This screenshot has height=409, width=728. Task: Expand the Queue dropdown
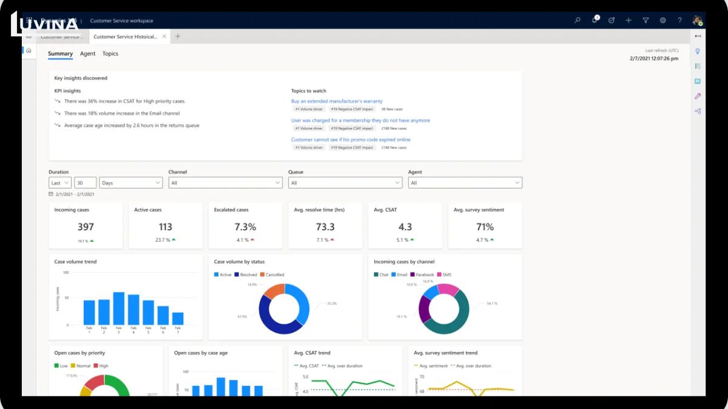tap(345, 182)
